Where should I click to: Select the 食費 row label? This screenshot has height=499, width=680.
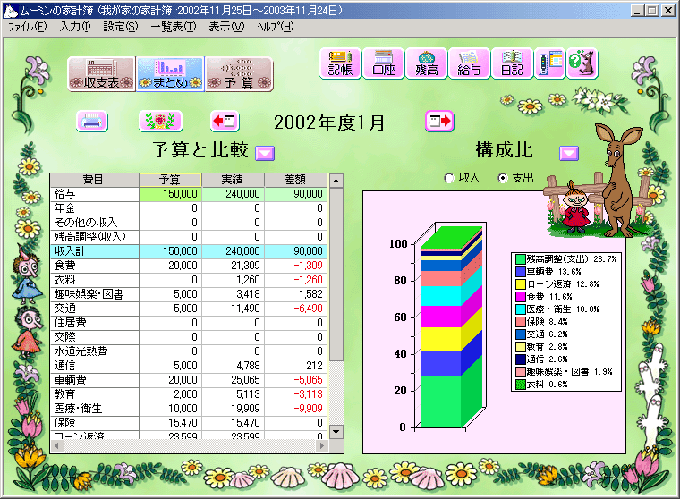(x=94, y=266)
